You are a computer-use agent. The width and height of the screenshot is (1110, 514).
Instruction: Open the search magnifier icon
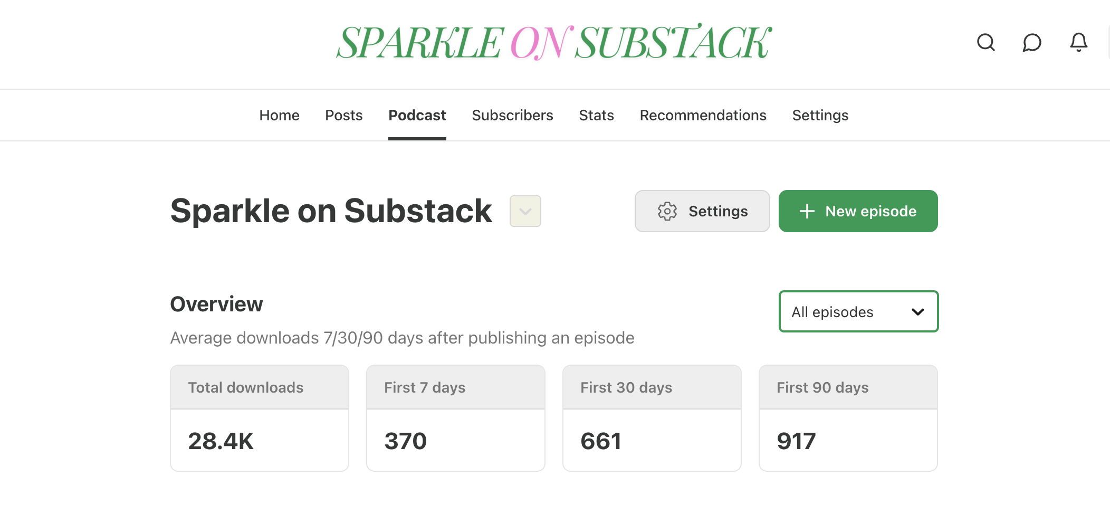(985, 42)
